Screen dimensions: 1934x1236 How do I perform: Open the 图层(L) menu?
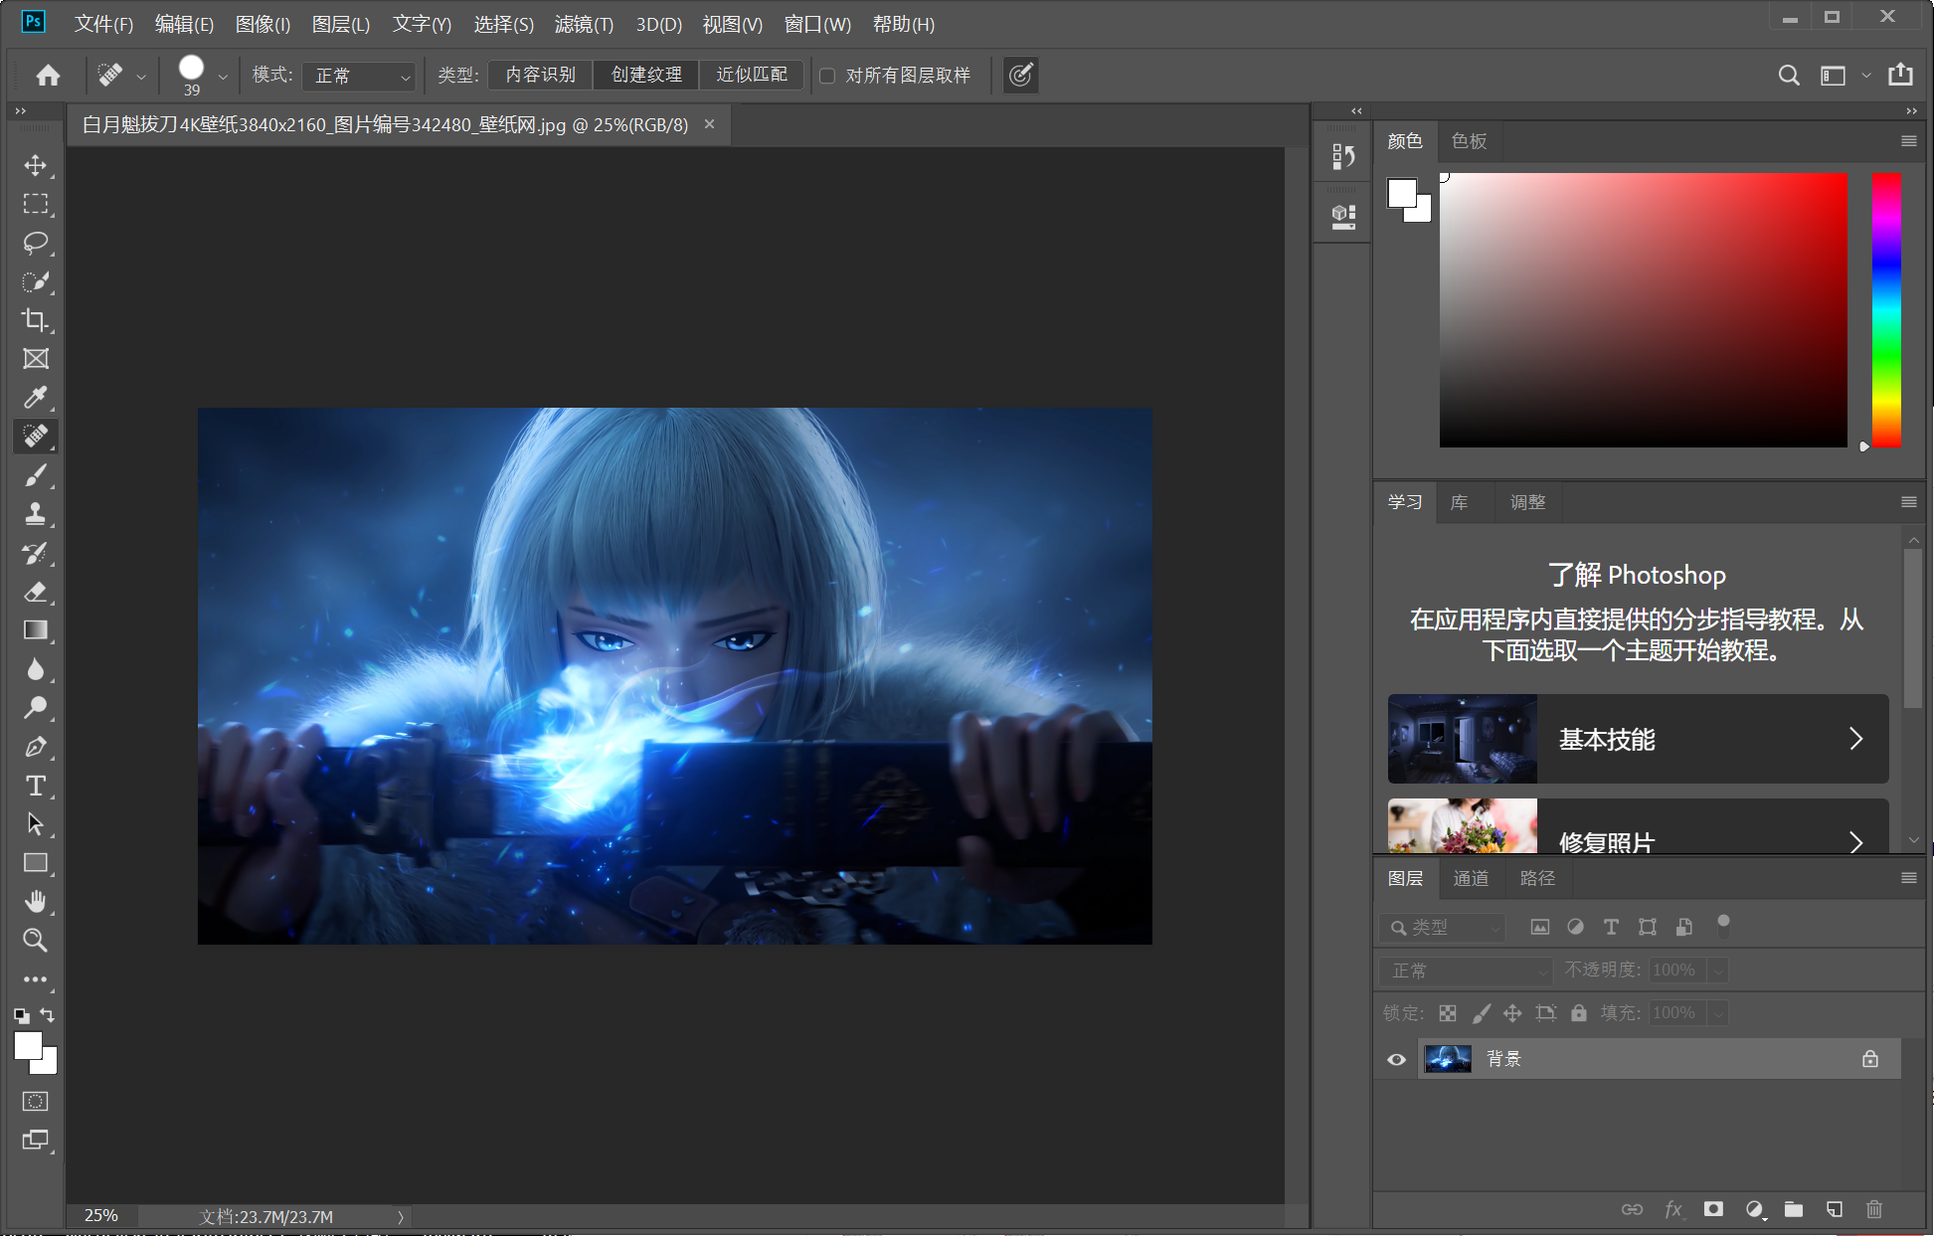pyautogui.click(x=341, y=24)
